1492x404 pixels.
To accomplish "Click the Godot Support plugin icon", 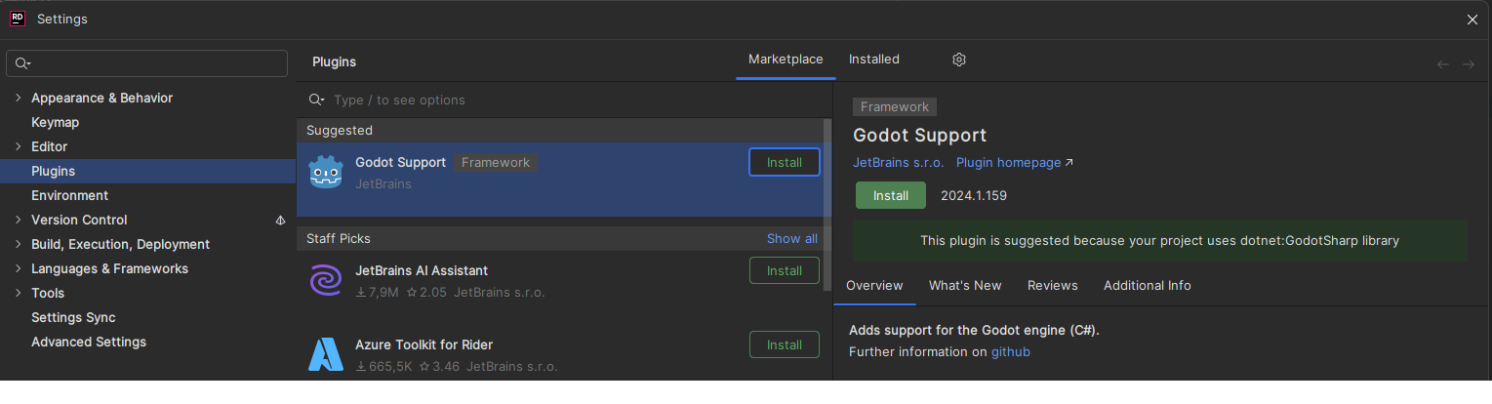I will 326,172.
